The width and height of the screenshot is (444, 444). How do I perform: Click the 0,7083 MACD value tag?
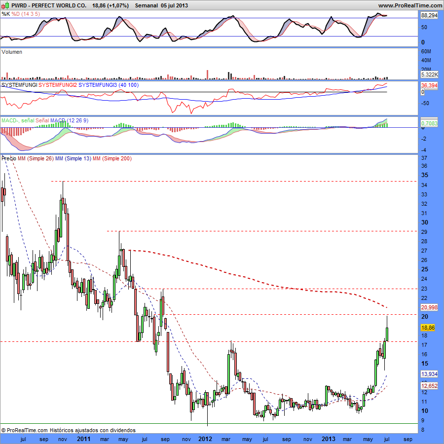[429, 123]
